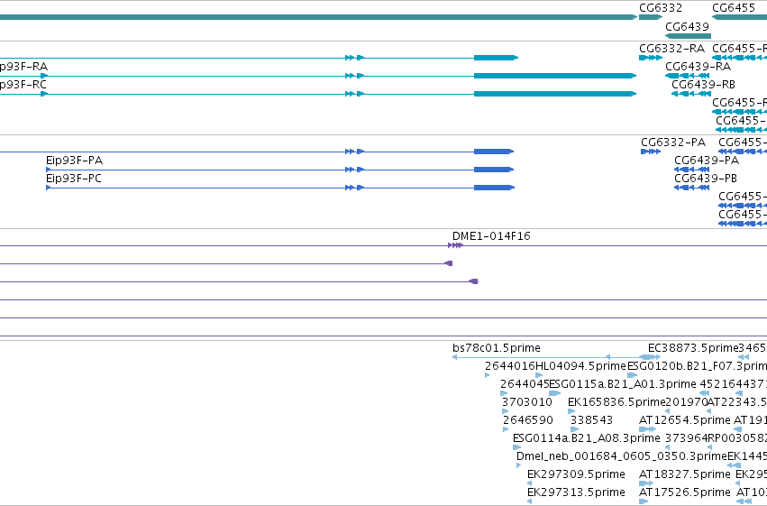767x506 pixels.
Task: Open the CG6332-PA protein label
Action: [x=673, y=143]
